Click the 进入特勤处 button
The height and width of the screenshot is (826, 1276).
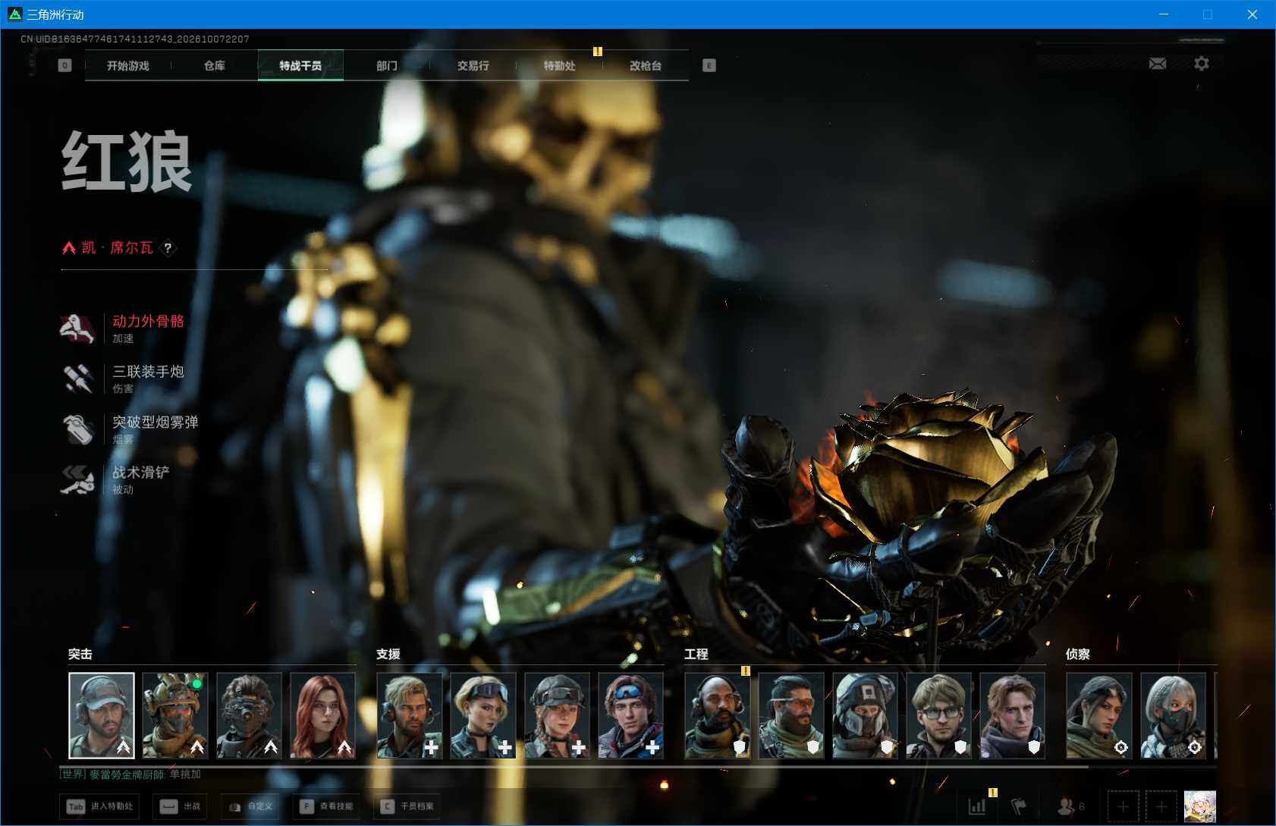100,806
